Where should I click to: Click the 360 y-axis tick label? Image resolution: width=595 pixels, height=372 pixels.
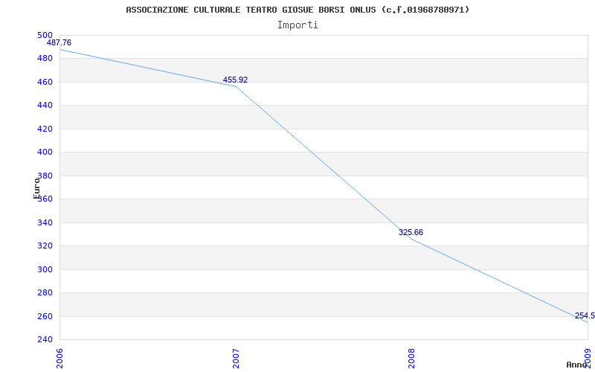point(45,199)
